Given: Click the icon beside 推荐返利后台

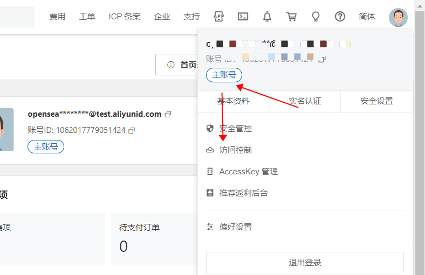Looking at the screenshot, I should 210,193.
